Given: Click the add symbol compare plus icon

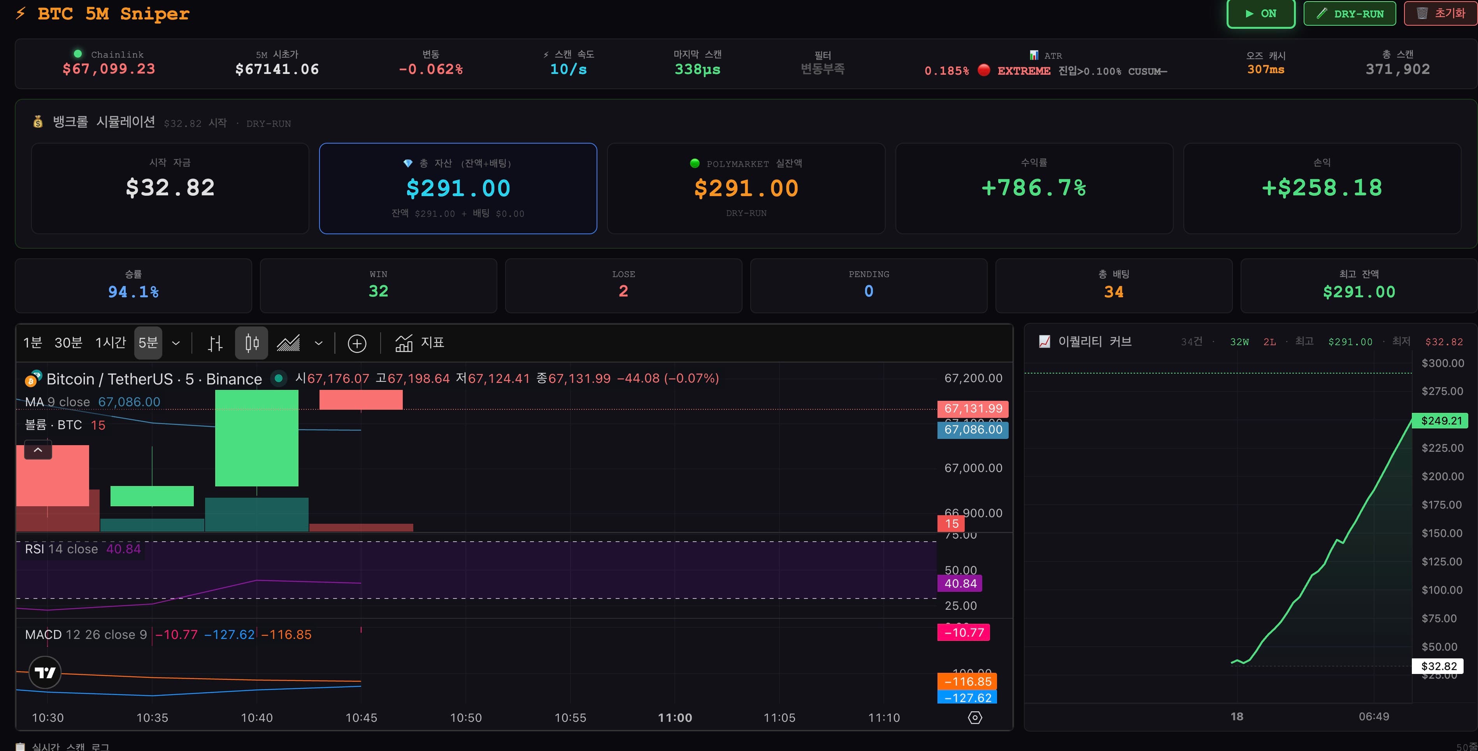Looking at the screenshot, I should pos(357,343).
